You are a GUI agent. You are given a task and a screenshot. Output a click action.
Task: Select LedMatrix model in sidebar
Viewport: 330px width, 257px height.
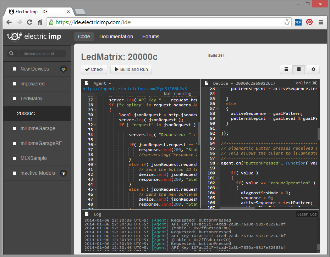click(37, 99)
